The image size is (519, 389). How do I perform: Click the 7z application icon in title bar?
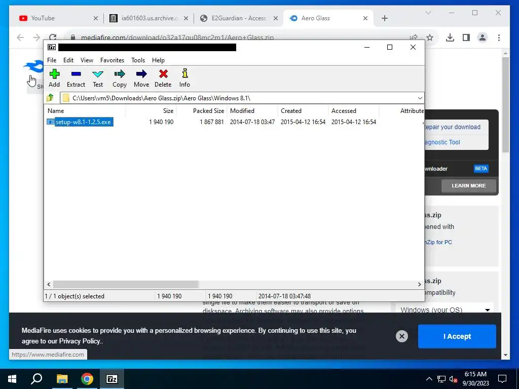(52, 47)
